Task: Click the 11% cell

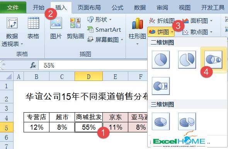Action: pos(115,127)
